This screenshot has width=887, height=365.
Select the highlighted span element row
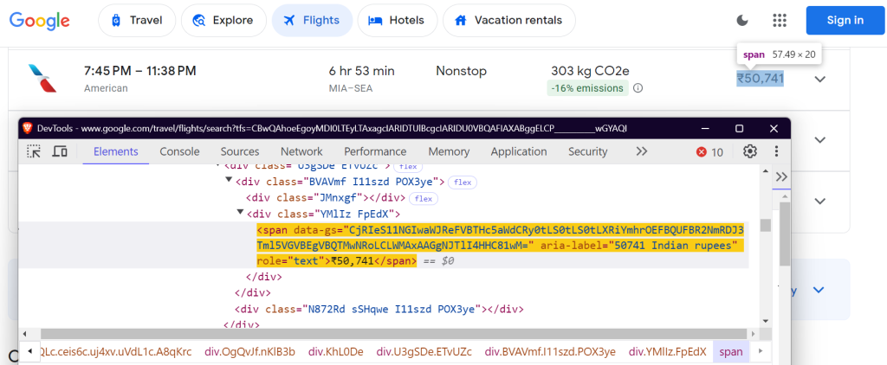384,246
